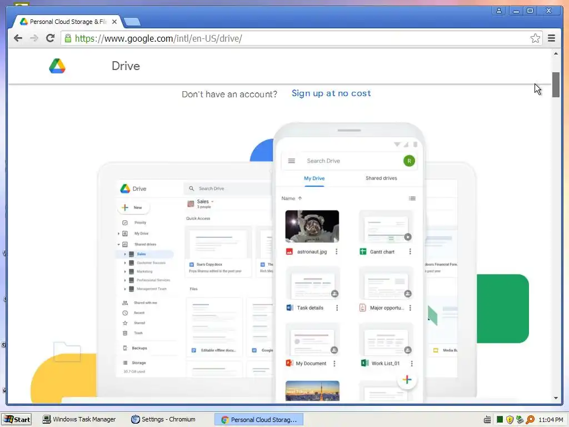Click the Name sort arrow in mockup
This screenshot has width=569, height=427.
tap(300, 198)
